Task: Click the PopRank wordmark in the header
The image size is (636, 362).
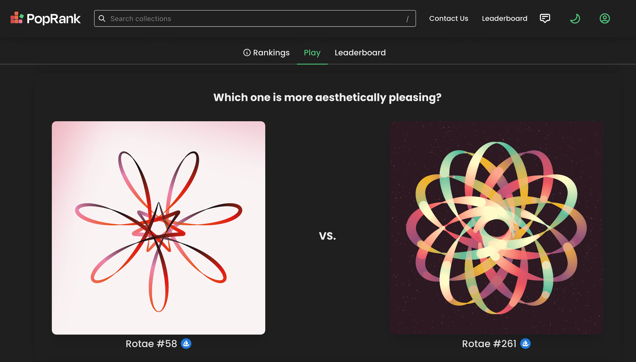Action: point(54,19)
